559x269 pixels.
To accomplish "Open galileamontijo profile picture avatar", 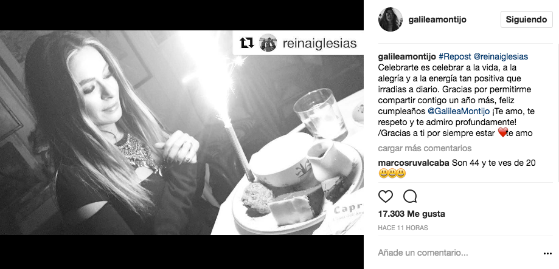I will 391,19.
